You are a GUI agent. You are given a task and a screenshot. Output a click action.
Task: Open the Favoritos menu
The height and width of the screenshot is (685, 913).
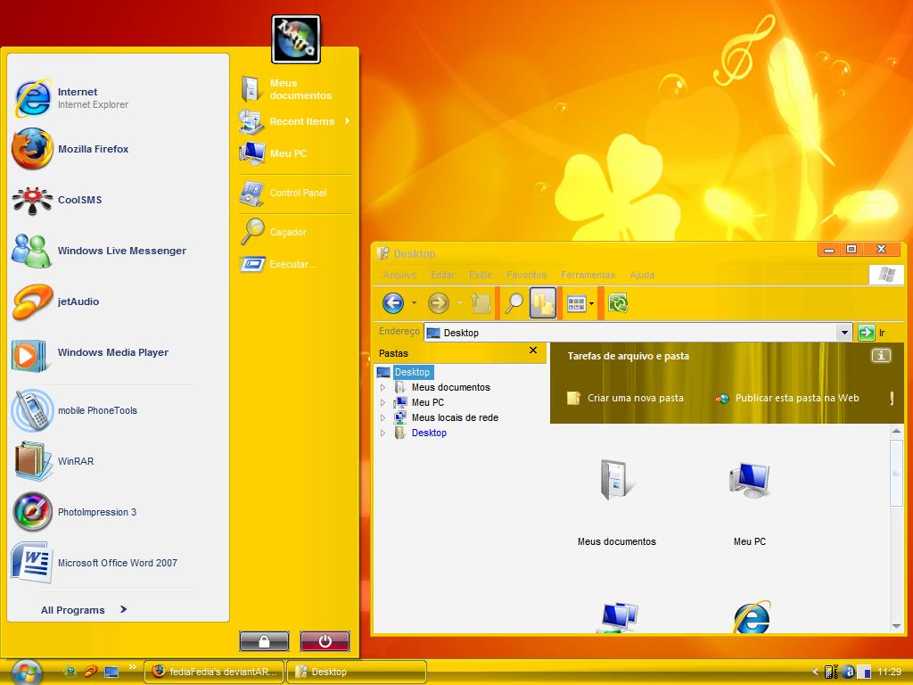[x=526, y=275]
